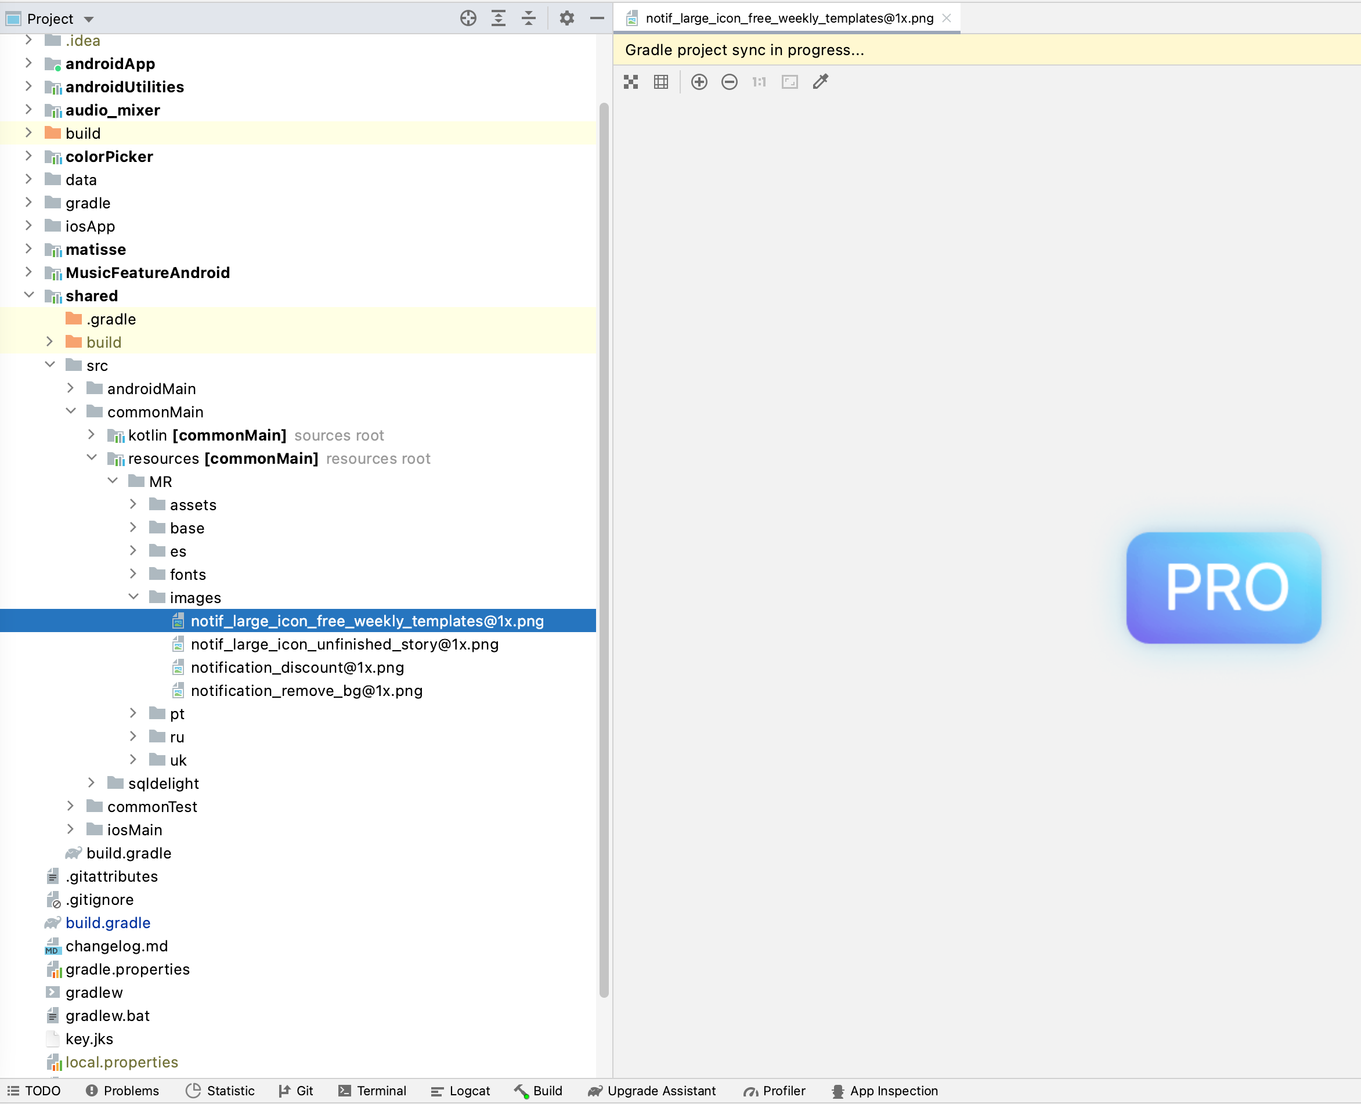Screen dimensions: 1361x1104
Task: Open the Upgrade Assistant
Action: [x=651, y=1090]
